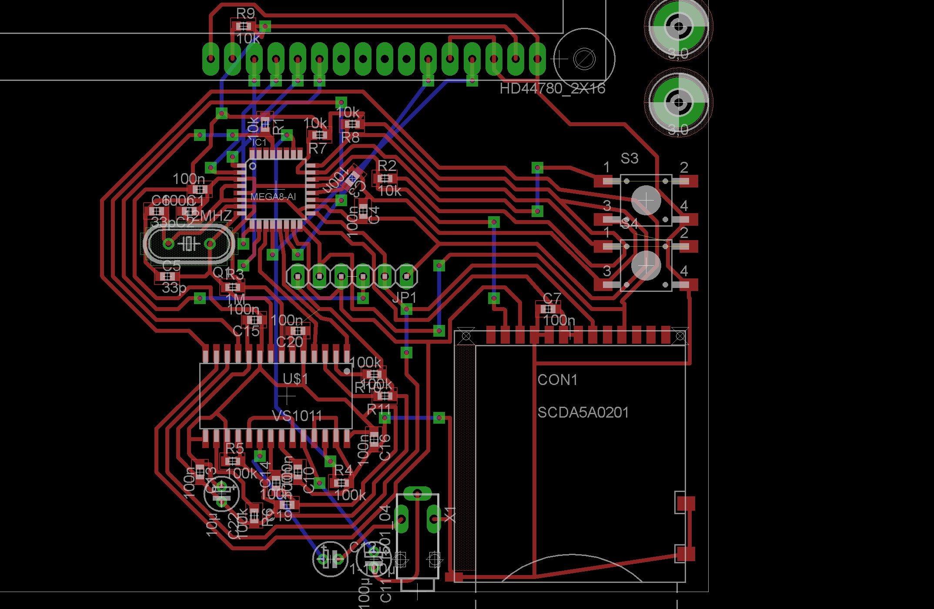Viewport: 934px width, 609px height.
Task: Click the HD44780_2X16 display label
Action: coord(552,89)
